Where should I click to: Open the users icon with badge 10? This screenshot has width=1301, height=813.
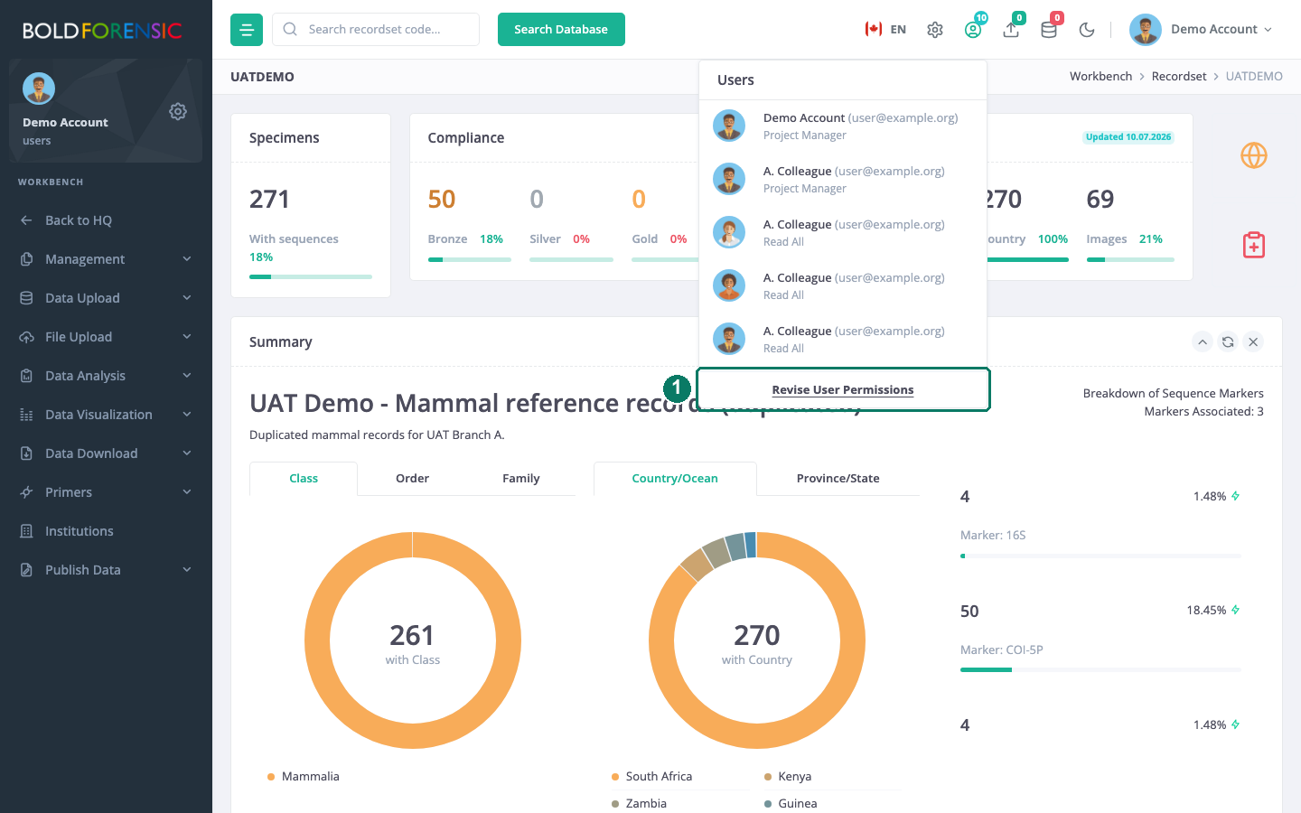(973, 30)
